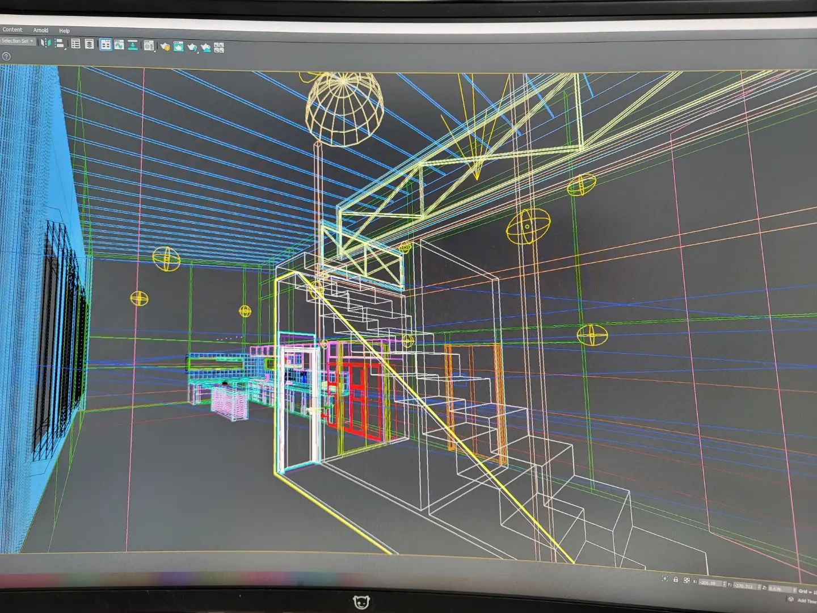
Task: Open the Rendered Frame Window icon
Action: 178,47
